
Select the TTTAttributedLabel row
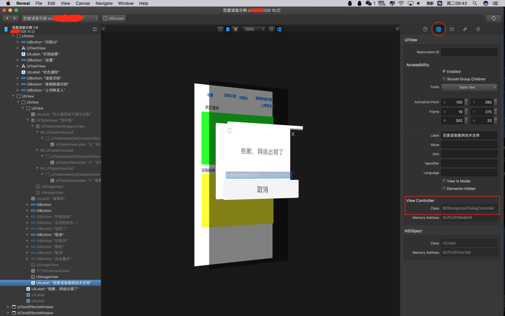(50, 271)
